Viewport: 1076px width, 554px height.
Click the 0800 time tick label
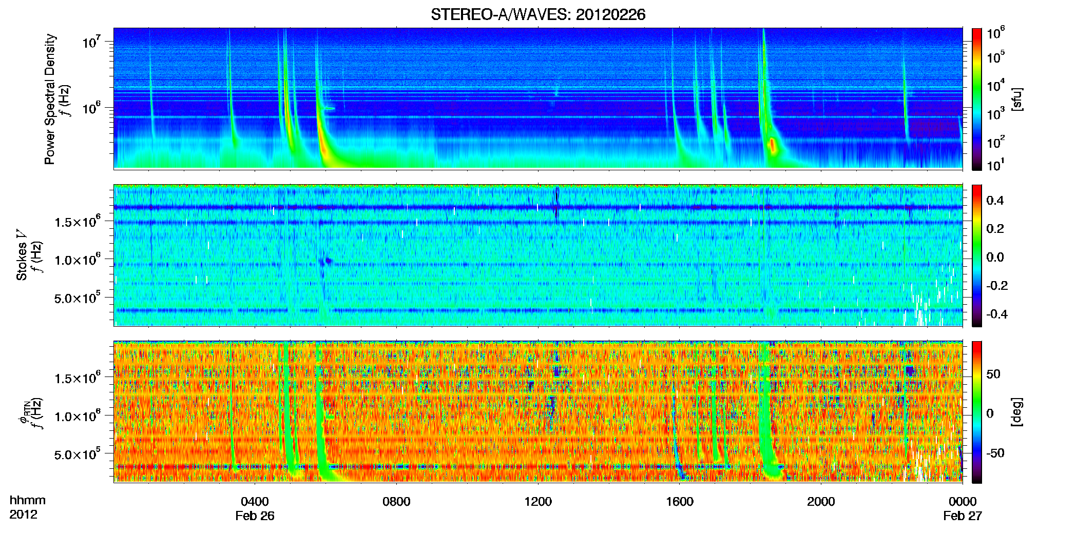click(396, 502)
